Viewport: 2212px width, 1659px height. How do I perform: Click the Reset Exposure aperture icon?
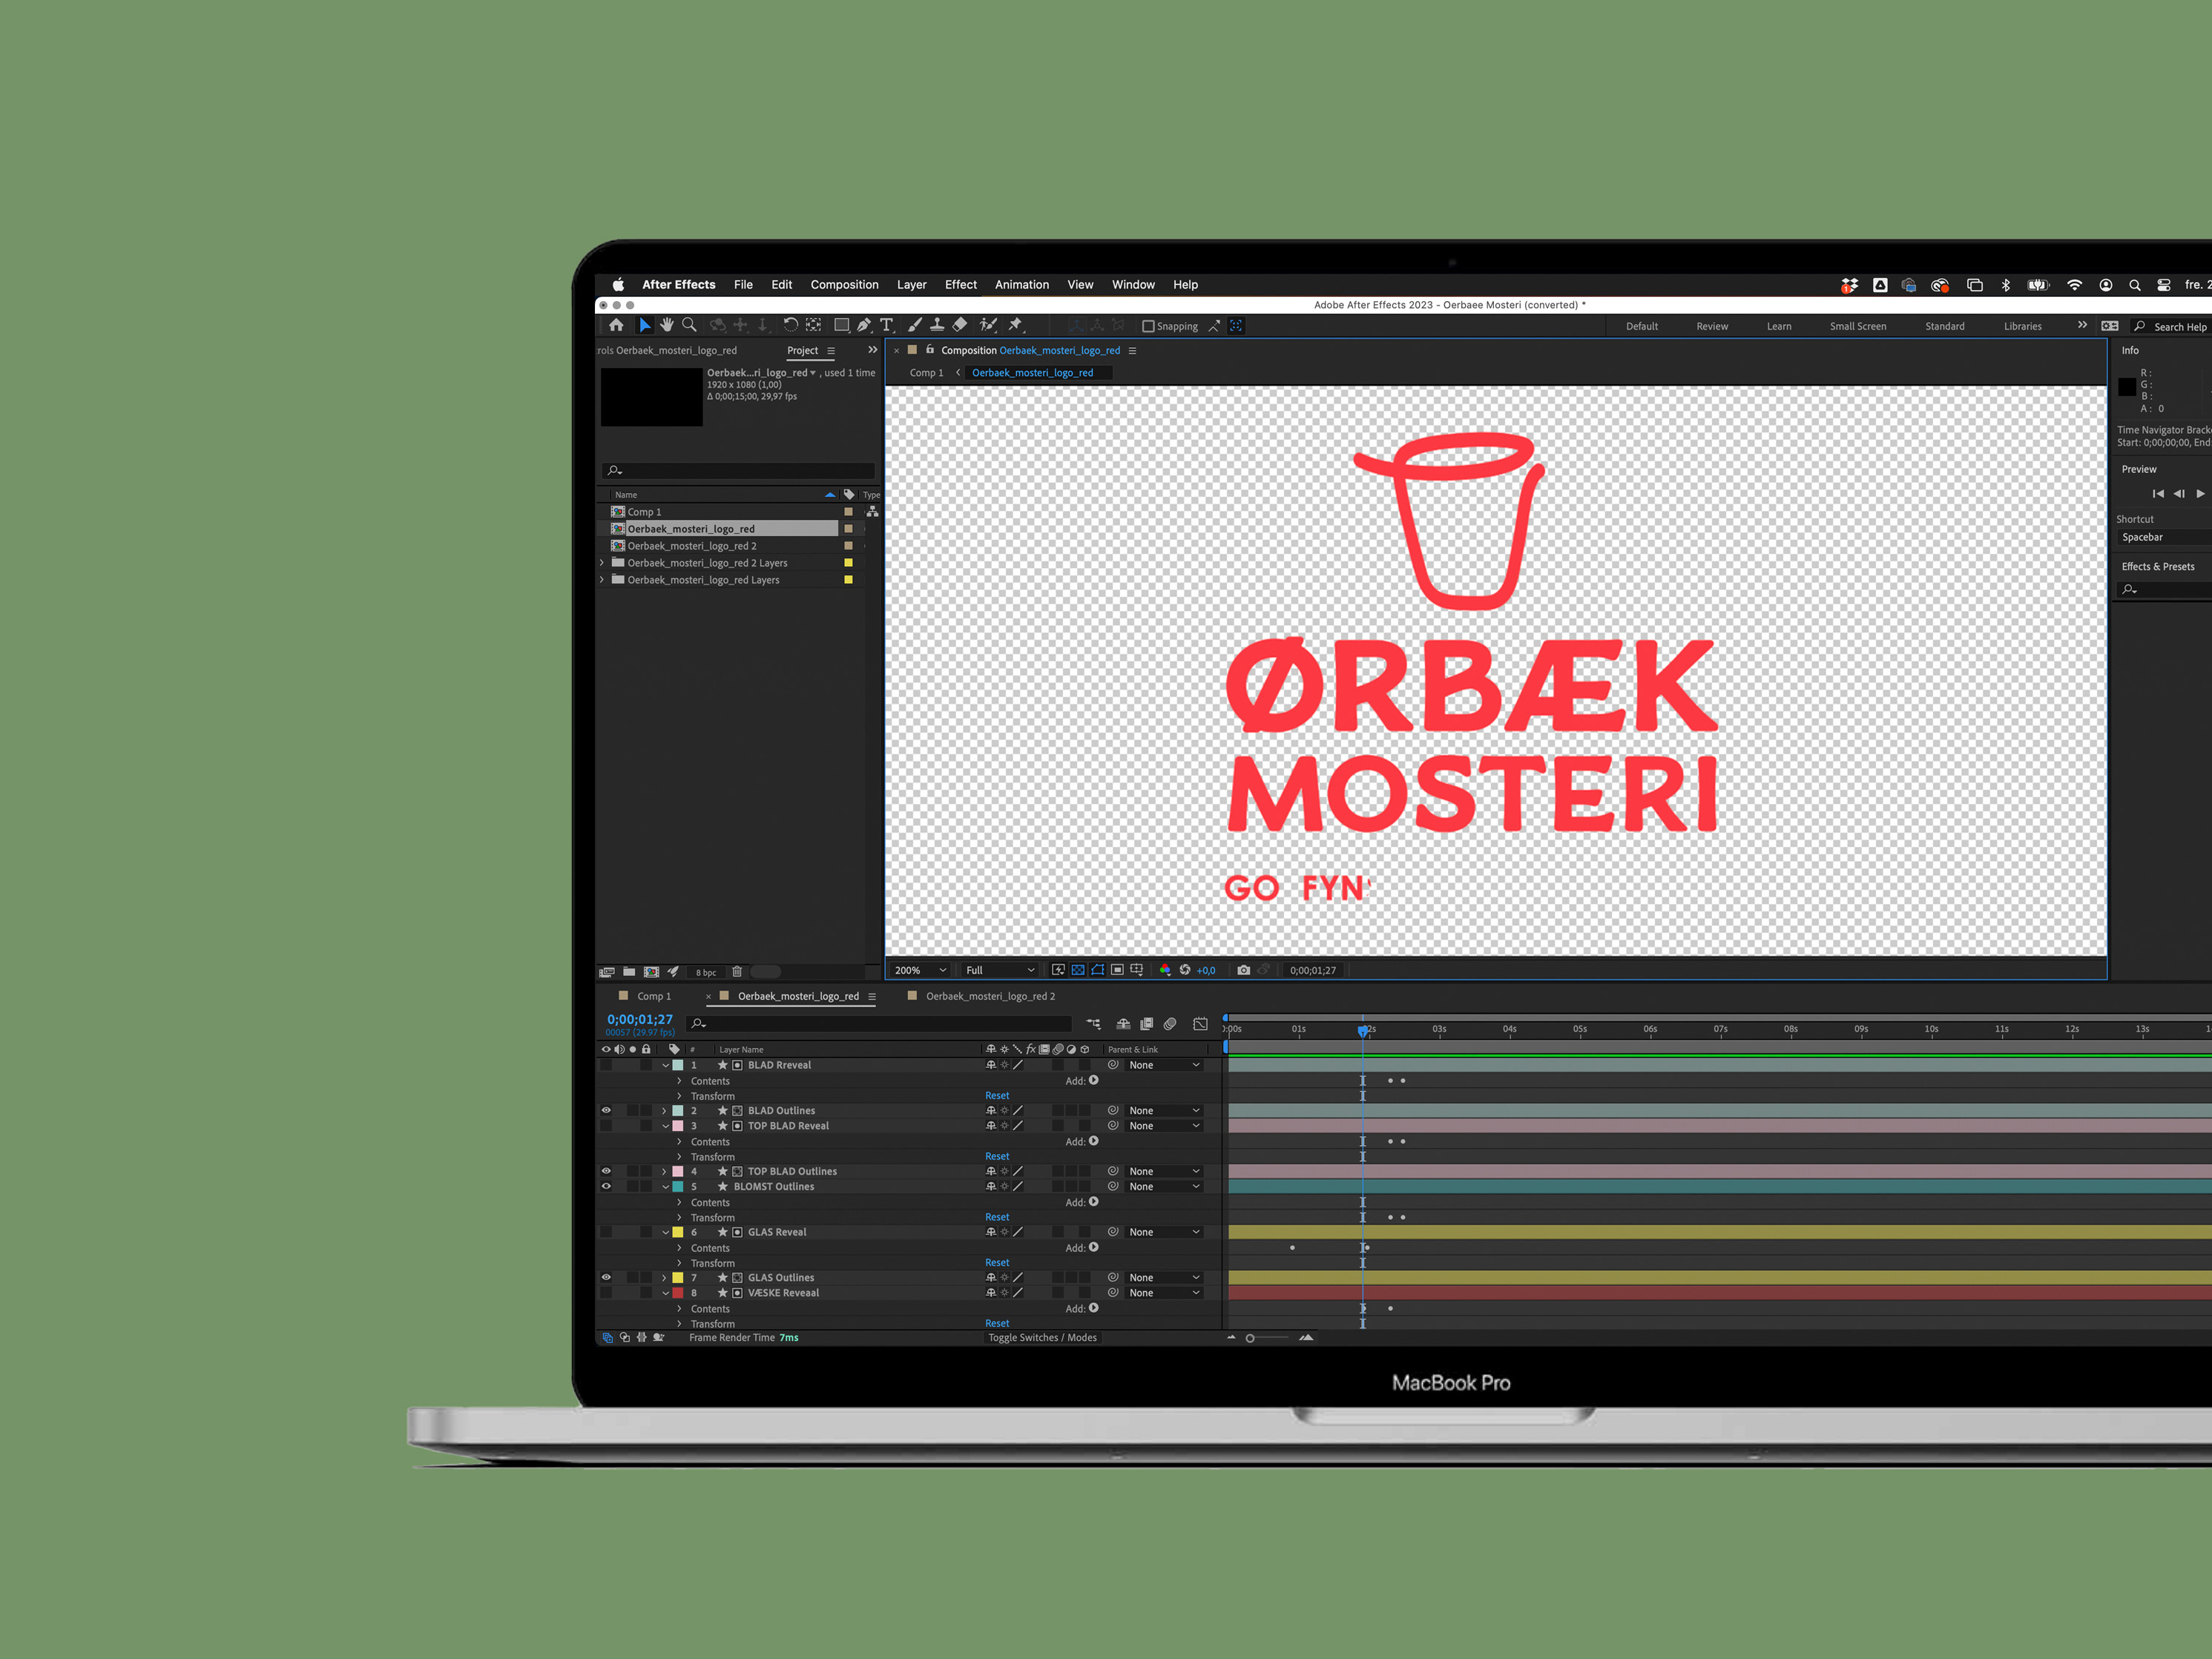1185,970
